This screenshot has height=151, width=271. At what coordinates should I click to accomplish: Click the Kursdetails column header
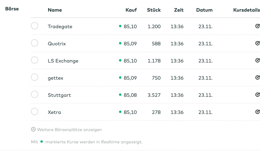246,10
